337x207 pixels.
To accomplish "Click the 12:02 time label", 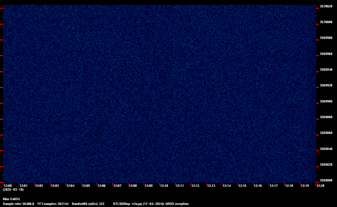I will [39, 186].
